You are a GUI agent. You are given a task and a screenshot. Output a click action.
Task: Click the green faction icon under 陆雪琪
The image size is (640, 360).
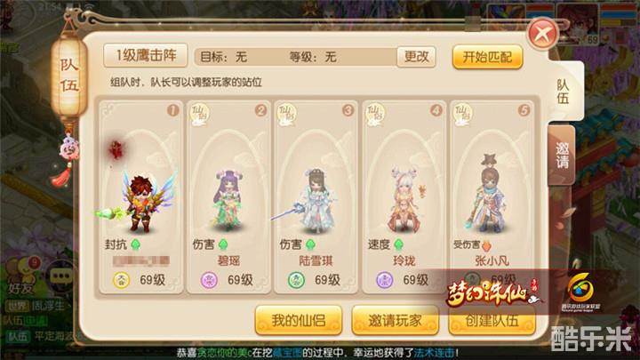coord(296,280)
